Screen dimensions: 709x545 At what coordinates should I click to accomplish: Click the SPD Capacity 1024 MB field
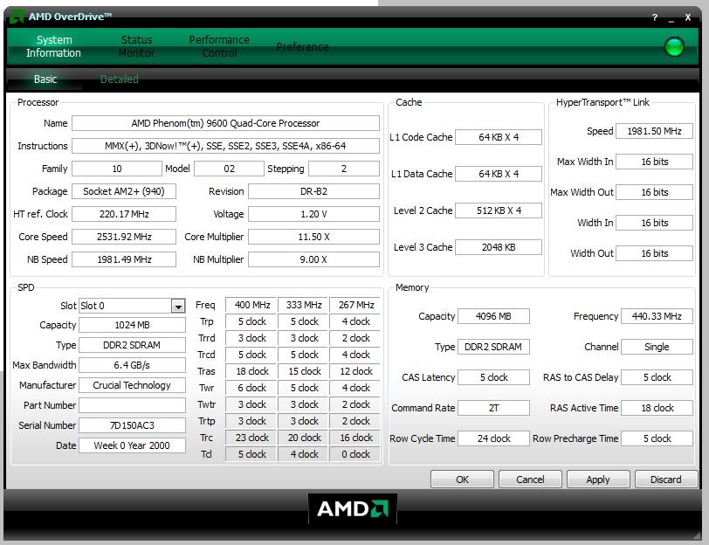pyautogui.click(x=132, y=325)
